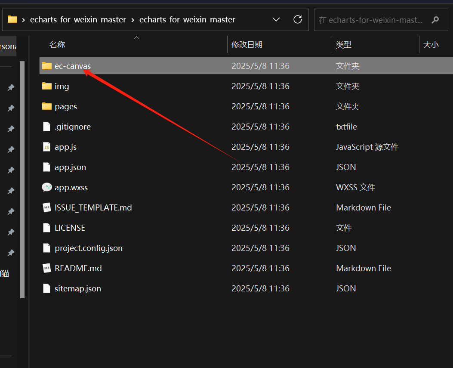Image resolution: width=453 pixels, height=368 pixels.
Task: Select the app.wxss file name
Action: click(71, 187)
